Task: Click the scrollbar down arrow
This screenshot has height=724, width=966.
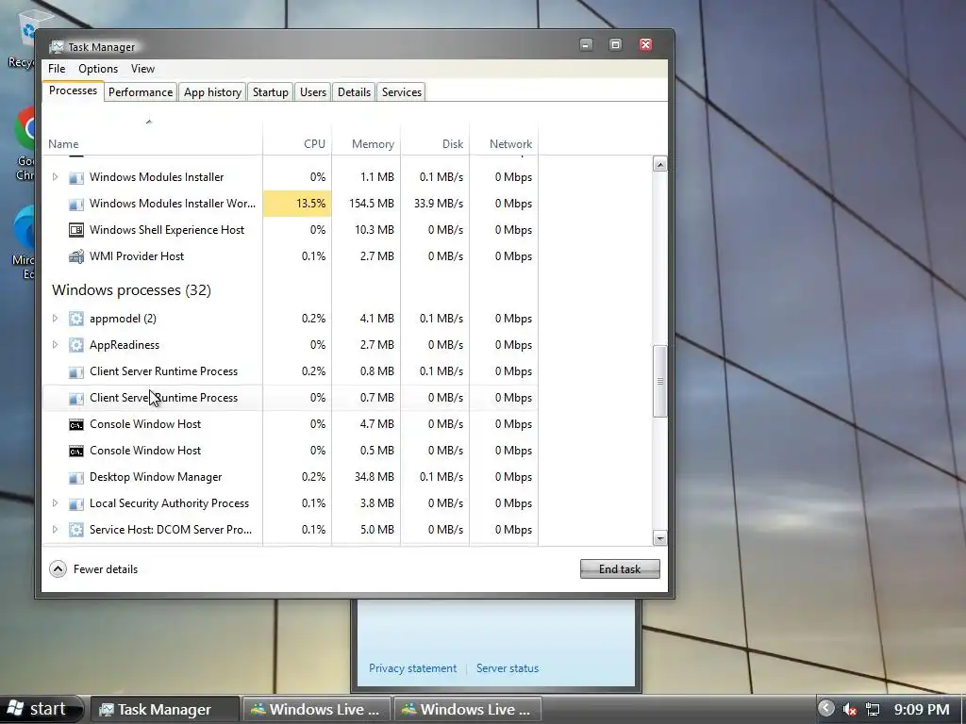Action: [659, 538]
